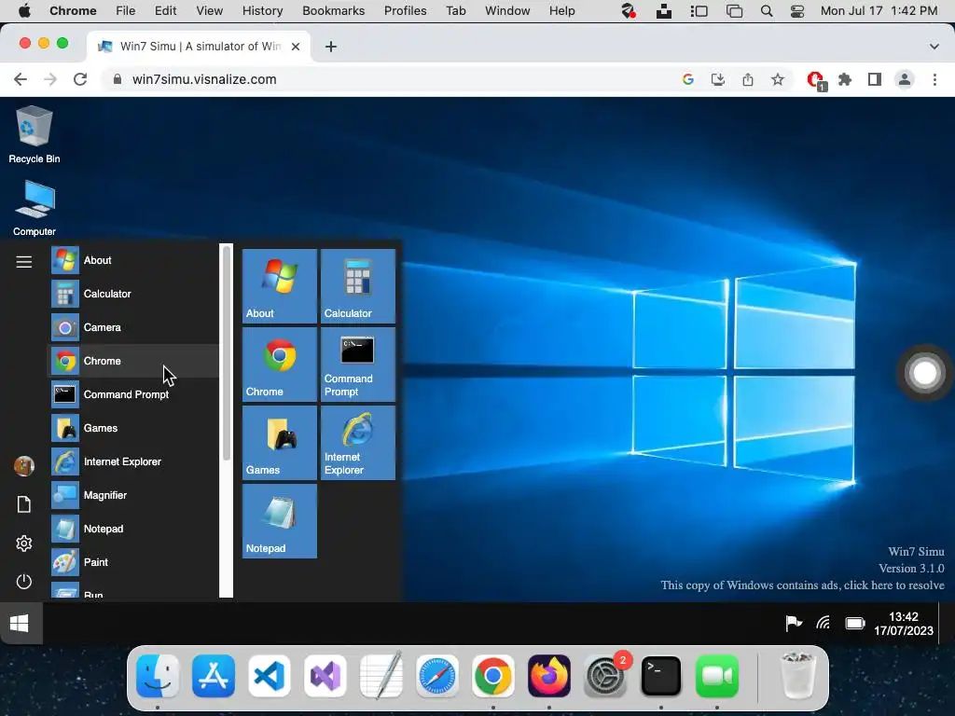Screen dimensions: 955x716
Task: Open Documents icon in Start sidebar
Action: [23, 504]
